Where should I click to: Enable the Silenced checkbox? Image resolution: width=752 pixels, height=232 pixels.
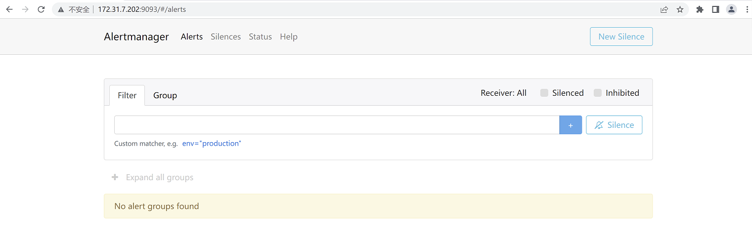(x=544, y=93)
